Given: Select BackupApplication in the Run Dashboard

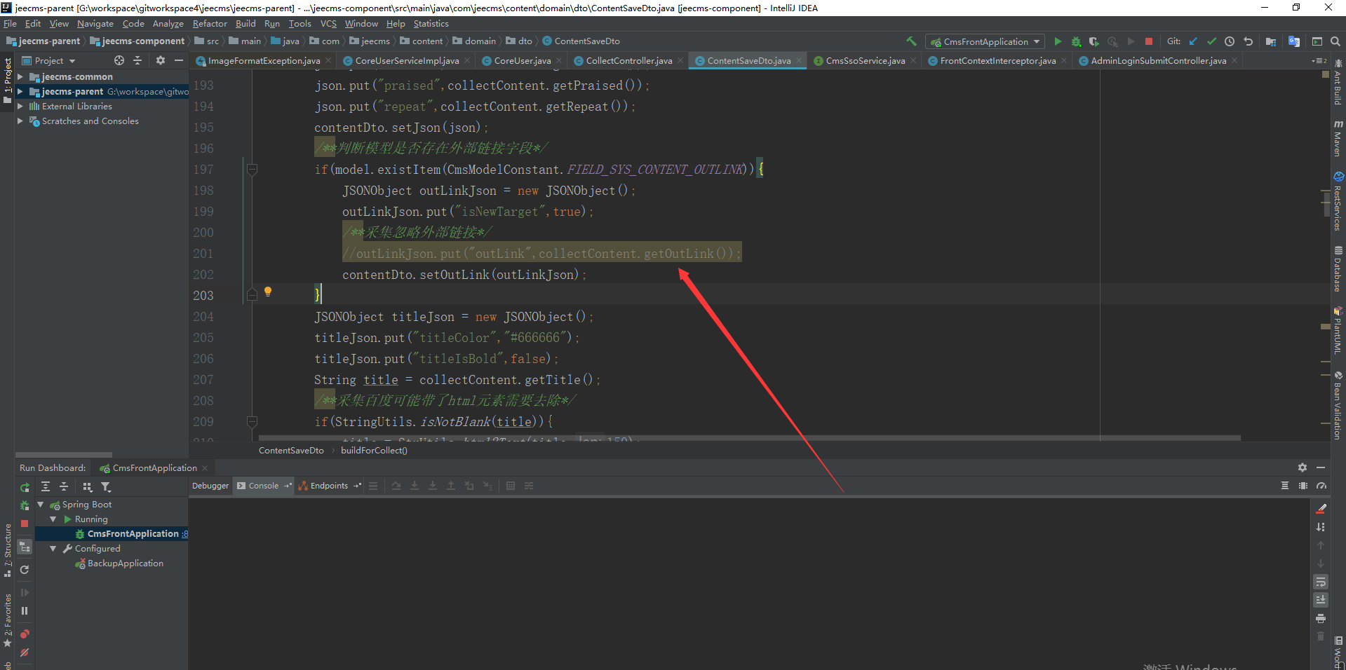Looking at the screenshot, I should coord(125,563).
